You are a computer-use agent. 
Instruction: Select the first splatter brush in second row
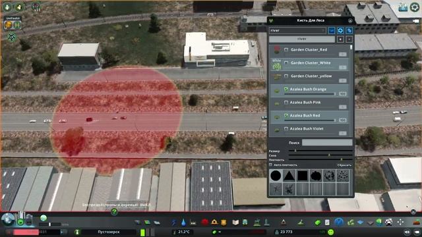(276, 189)
